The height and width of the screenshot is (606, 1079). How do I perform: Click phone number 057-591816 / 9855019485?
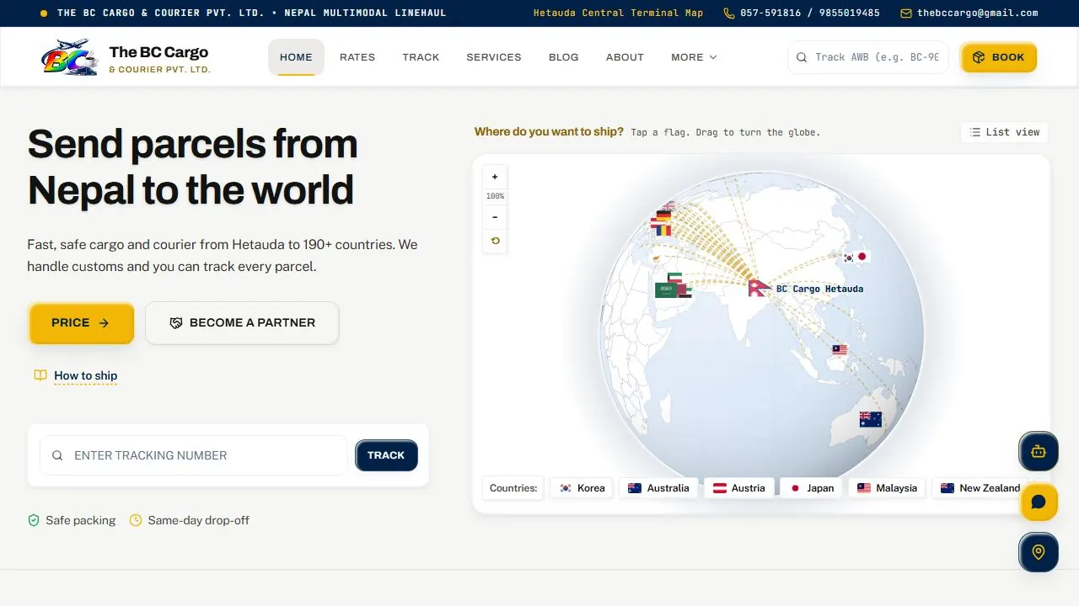point(810,13)
